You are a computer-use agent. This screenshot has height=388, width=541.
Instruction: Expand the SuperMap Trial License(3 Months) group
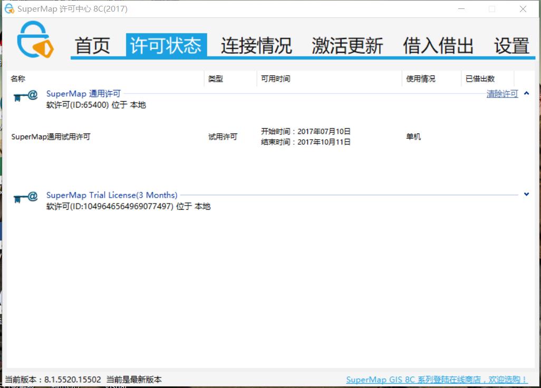(527, 194)
